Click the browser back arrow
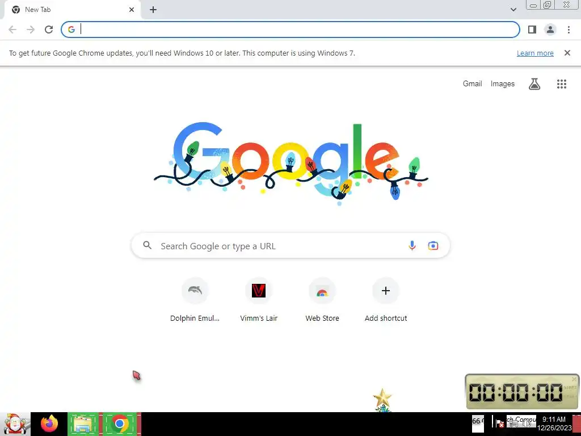 12,30
